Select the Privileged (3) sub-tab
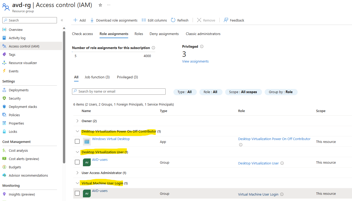This screenshot has width=352, height=201. pyautogui.click(x=127, y=77)
